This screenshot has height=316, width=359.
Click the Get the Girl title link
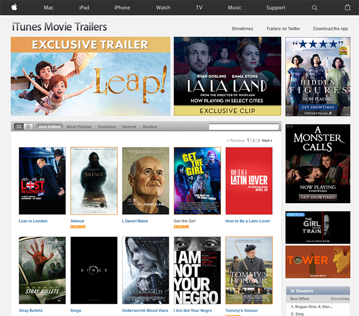coord(185,221)
